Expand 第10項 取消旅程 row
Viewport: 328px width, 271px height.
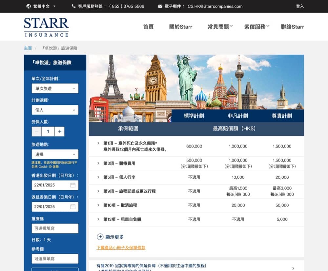(98, 205)
